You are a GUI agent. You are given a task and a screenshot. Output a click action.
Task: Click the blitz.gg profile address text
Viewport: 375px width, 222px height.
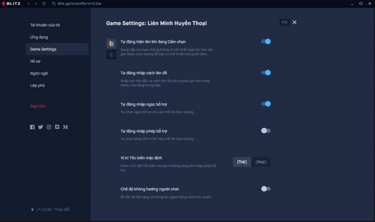tap(79, 3)
